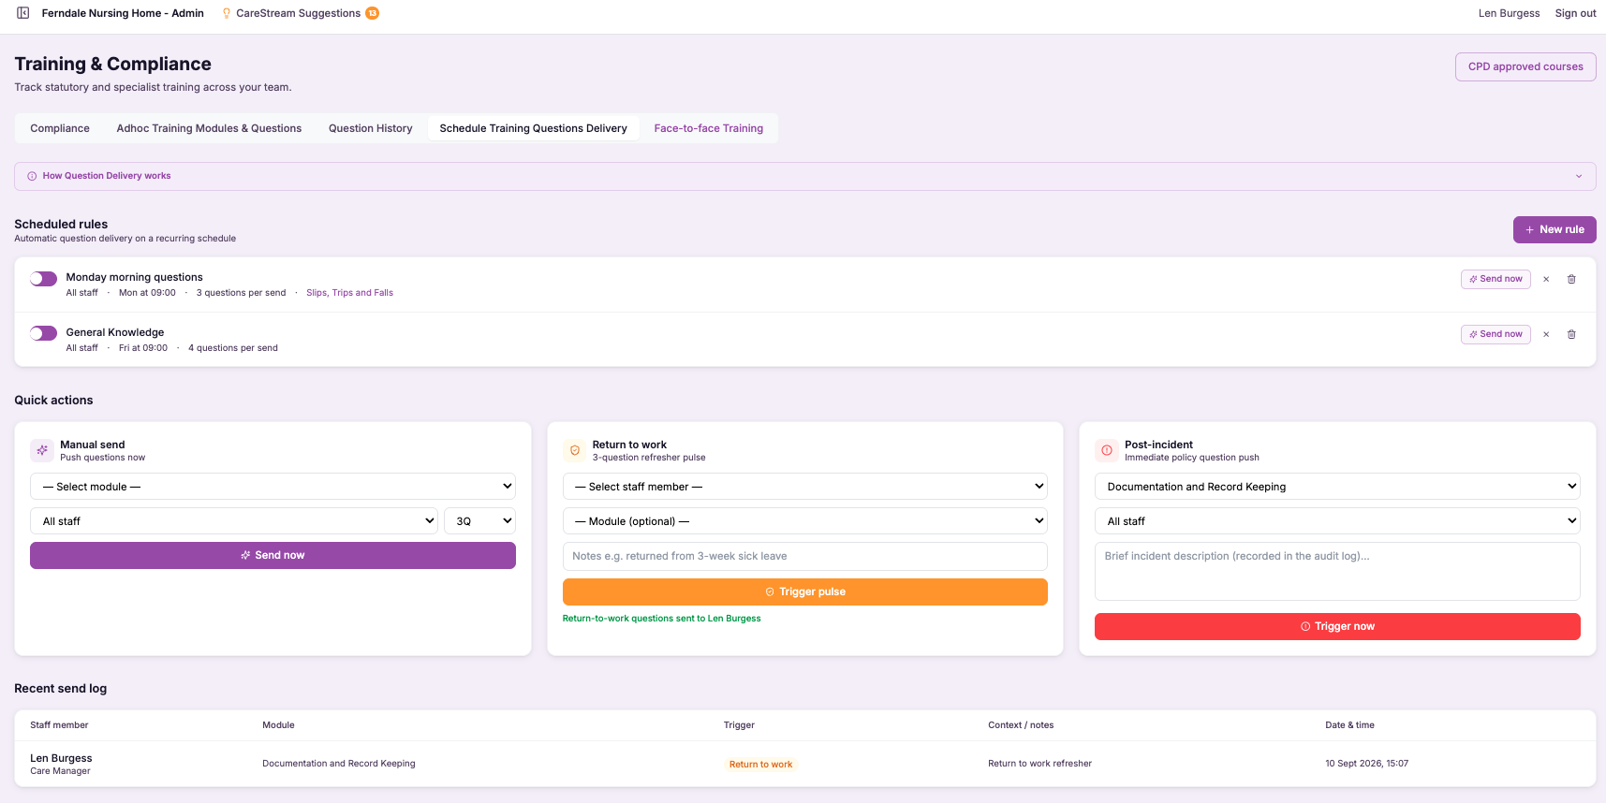The width and height of the screenshot is (1606, 803).
Task: Open the Select module dropdown
Action: click(x=273, y=487)
